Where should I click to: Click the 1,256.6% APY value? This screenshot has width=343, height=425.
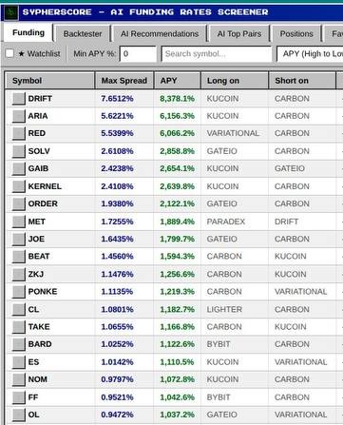click(x=177, y=274)
